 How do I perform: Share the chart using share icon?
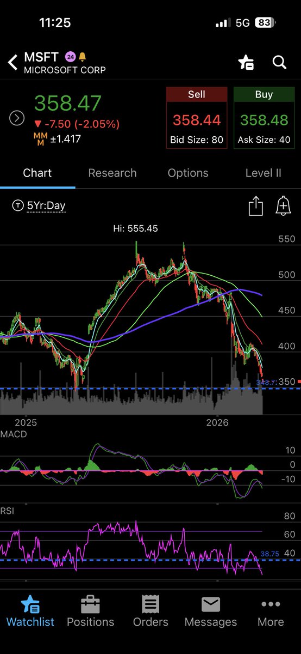255,206
